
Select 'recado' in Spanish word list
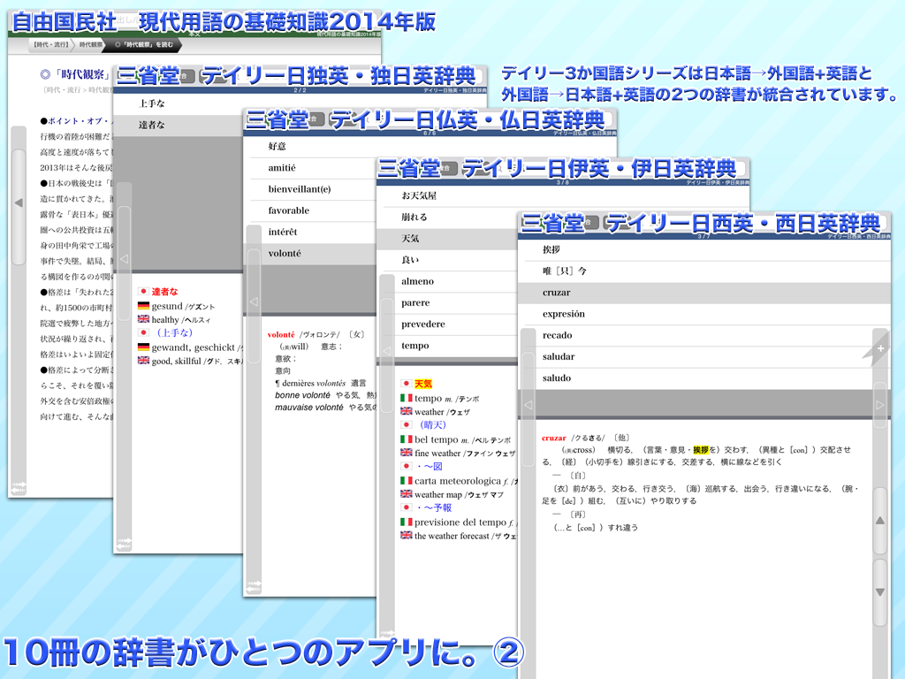[704, 335]
